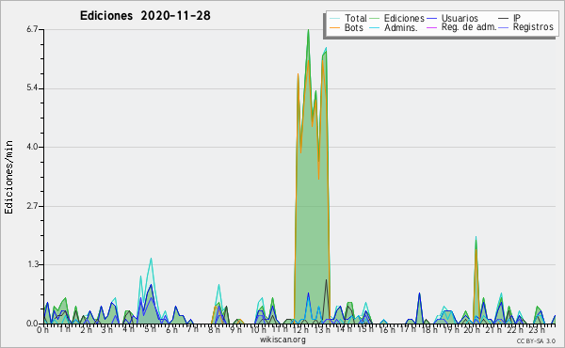Click the cyan Total peak at 5 h
The image size is (565, 348).
[151, 259]
